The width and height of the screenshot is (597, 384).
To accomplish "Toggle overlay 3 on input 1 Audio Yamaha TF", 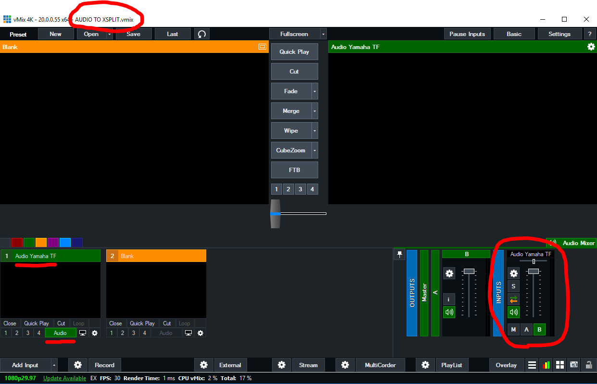I will point(28,333).
